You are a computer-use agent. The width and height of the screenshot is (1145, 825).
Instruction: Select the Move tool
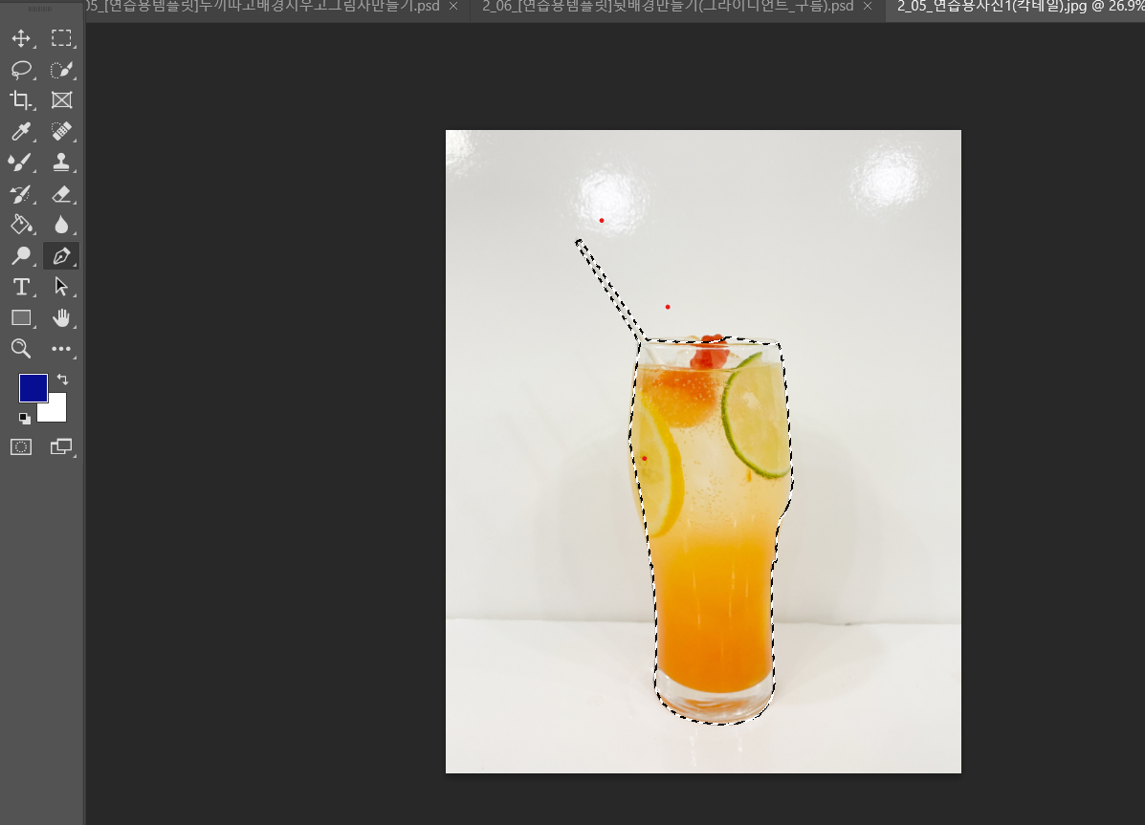pos(21,38)
